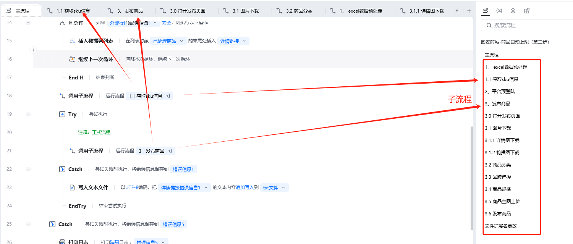The image size is (573, 244).
Task: Select 3.1 图片下载 in flow list
Action: pos(498,128)
